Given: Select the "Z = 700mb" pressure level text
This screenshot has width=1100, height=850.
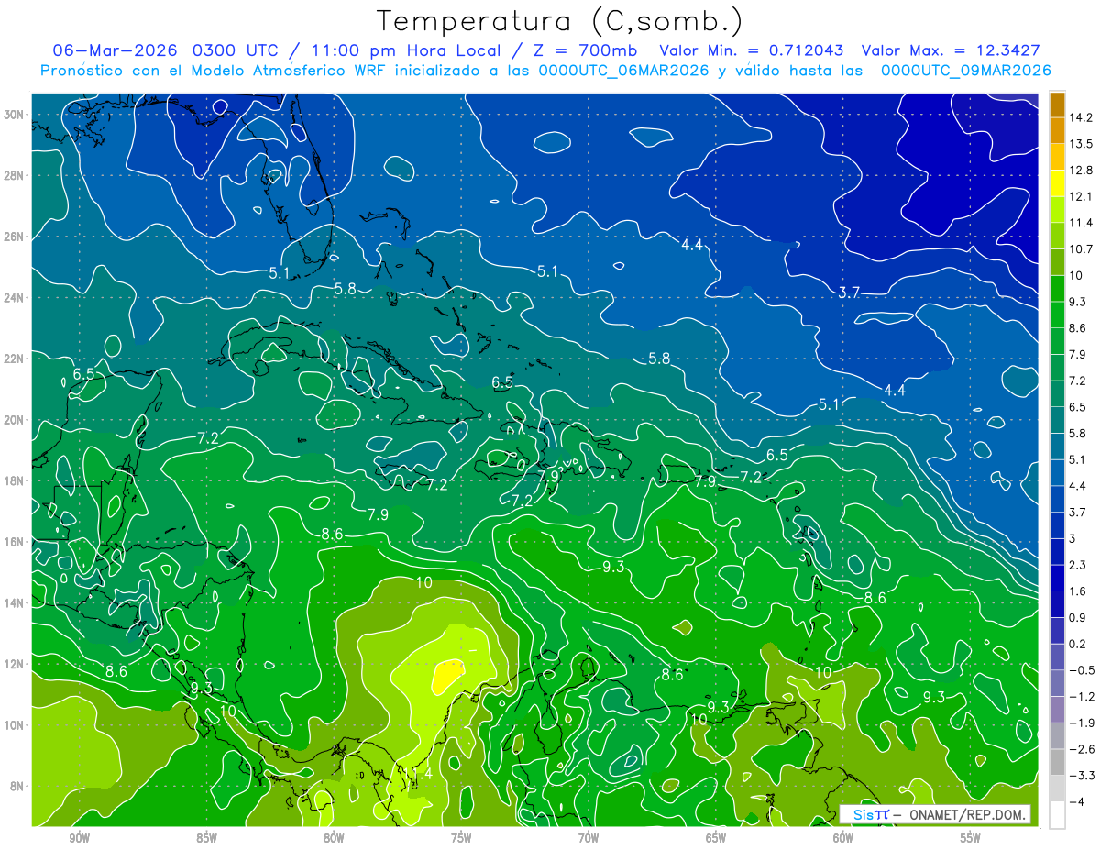Looking at the screenshot, I should tap(584, 50).
